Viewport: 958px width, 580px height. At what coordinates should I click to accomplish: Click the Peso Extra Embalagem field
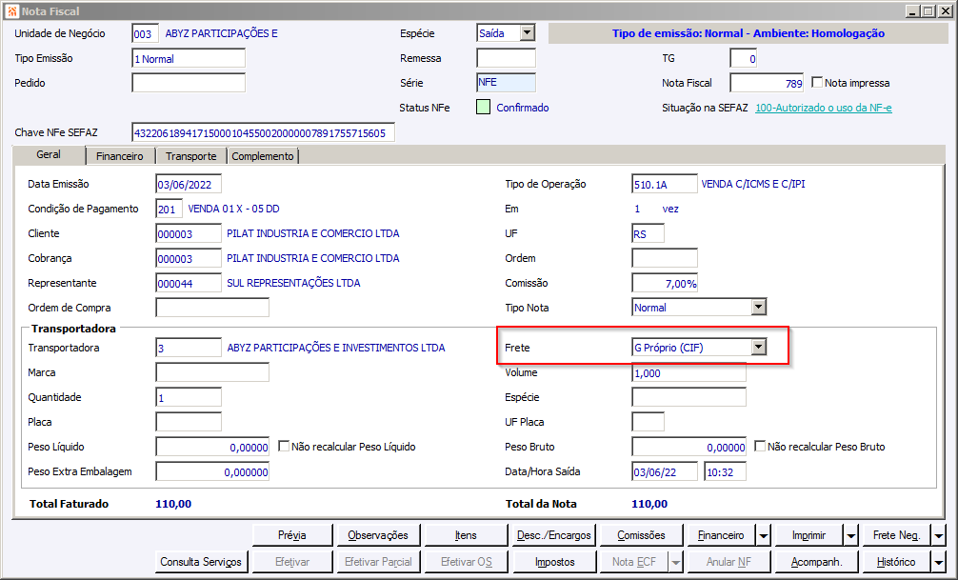click(212, 471)
